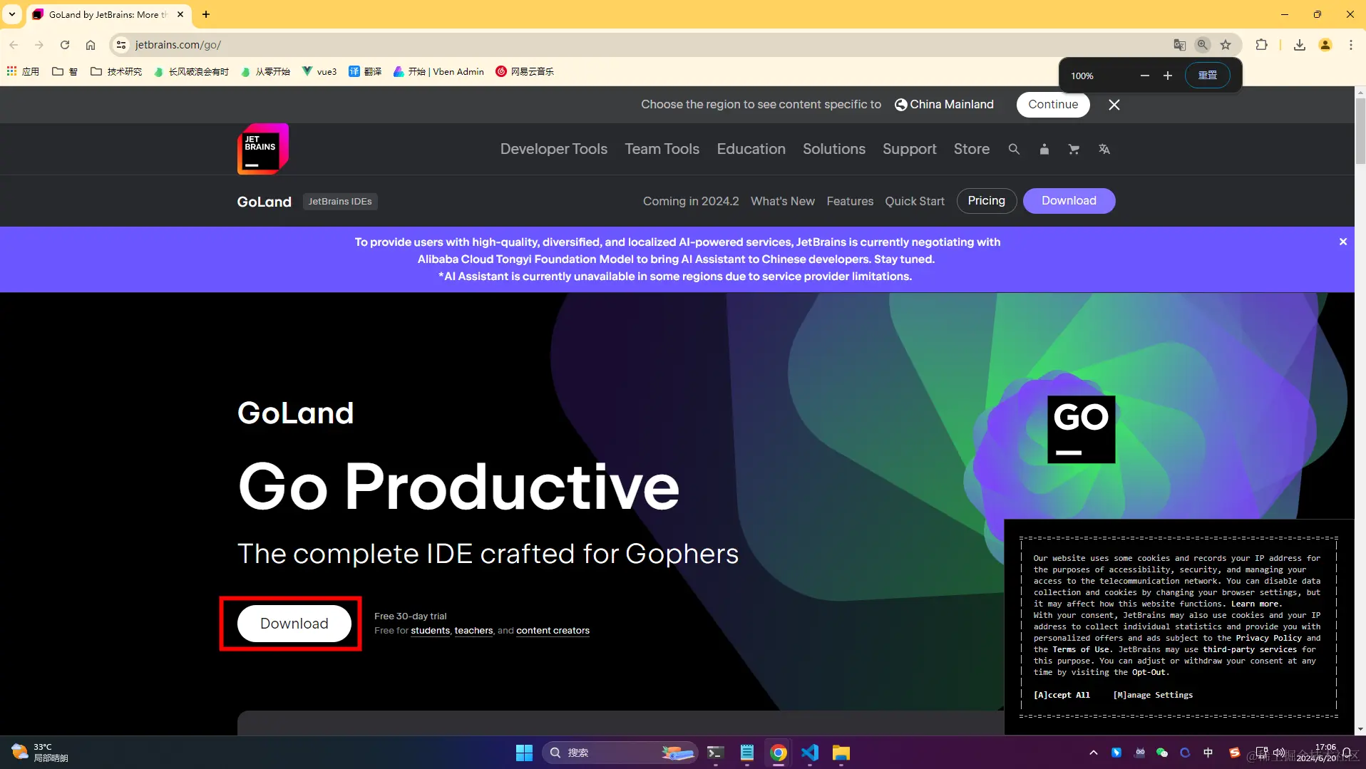Click the zoom magnifier icon in address bar
The height and width of the screenshot is (769, 1366).
pos(1203,45)
